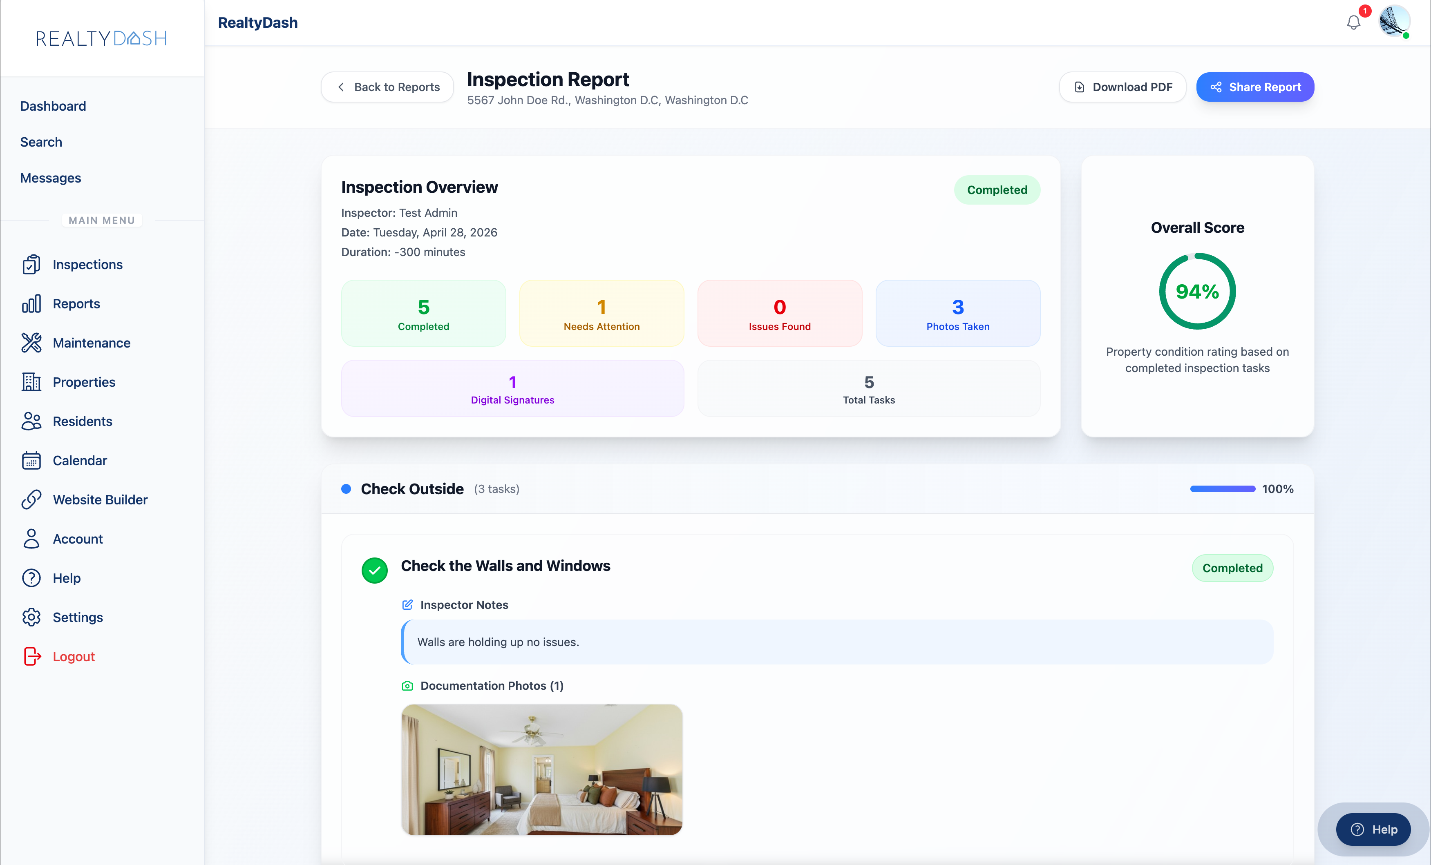Click the 'Inspection Overview' heading
The image size is (1431, 865).
pyautogui.click(x=419, y=187)
